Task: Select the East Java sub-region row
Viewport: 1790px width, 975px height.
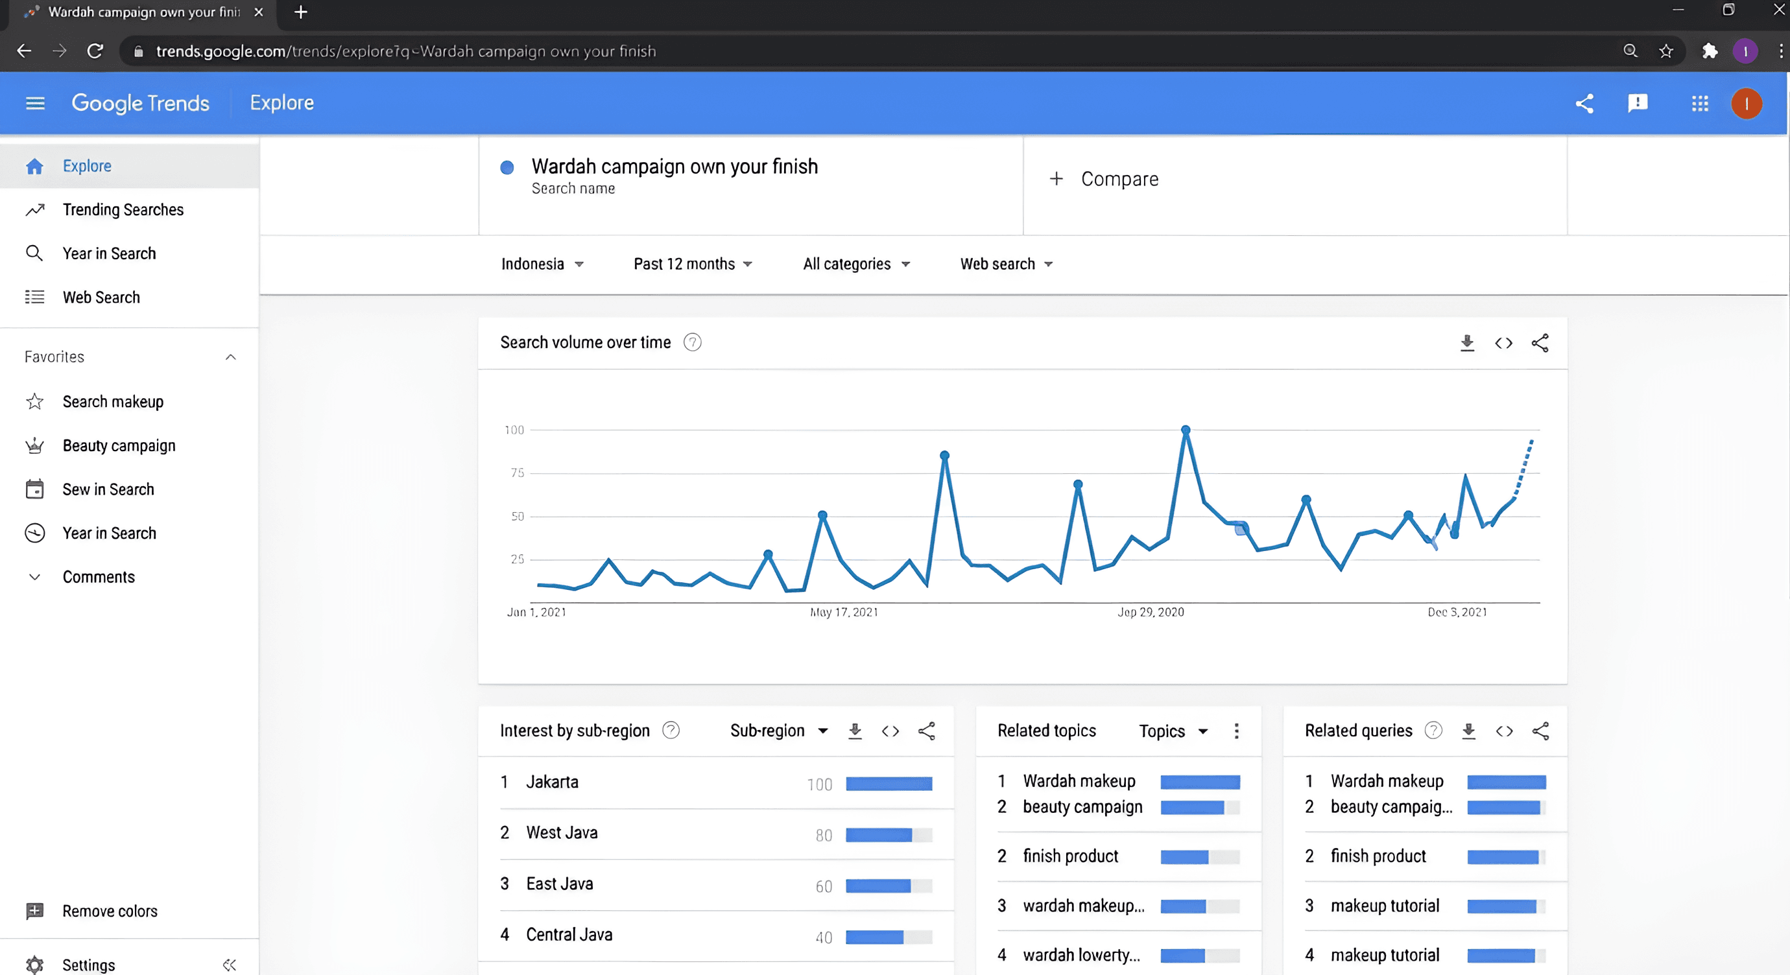Action: [717, 885]
